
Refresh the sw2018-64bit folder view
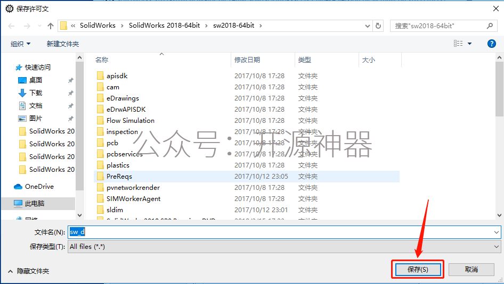378,26
